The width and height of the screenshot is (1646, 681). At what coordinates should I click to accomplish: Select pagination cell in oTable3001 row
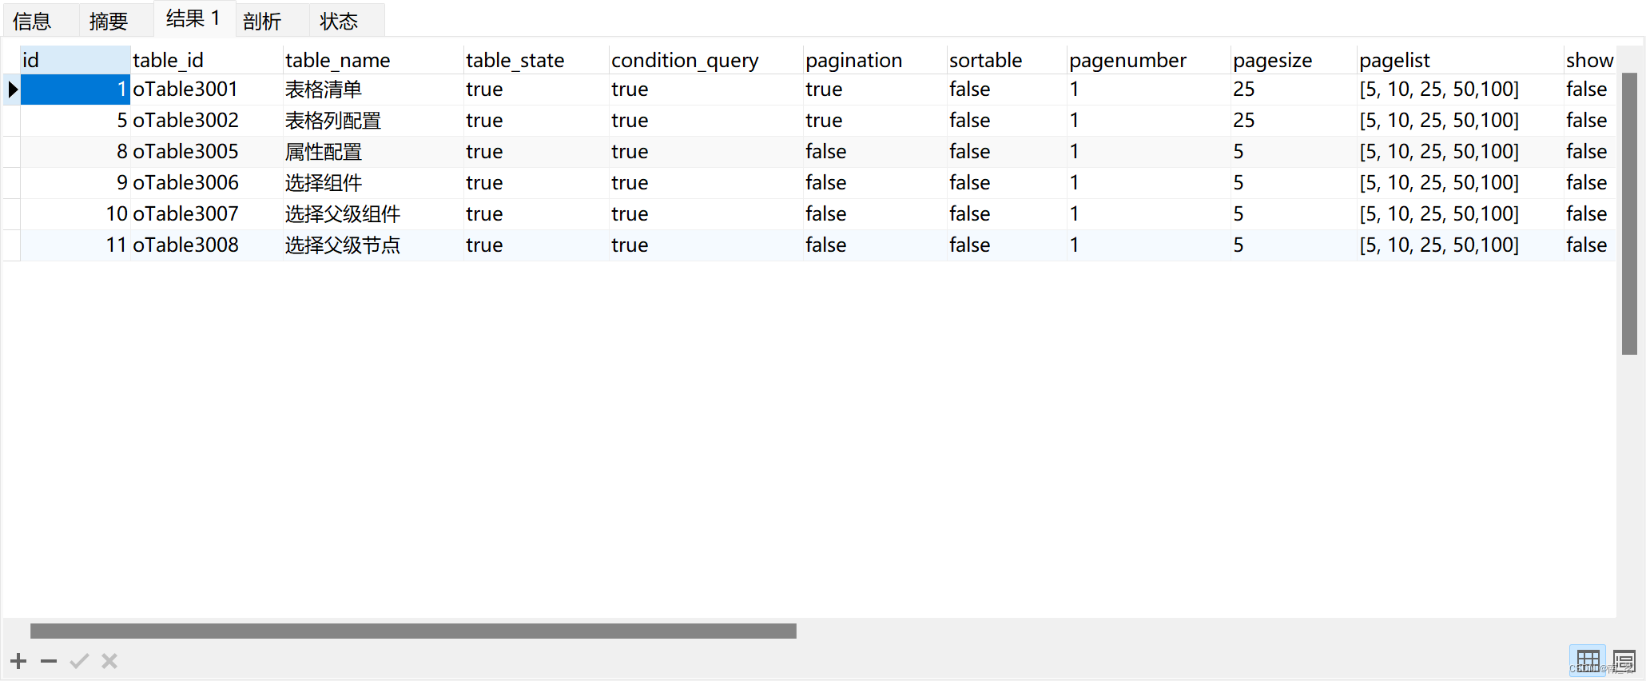[x=875, y=90]
